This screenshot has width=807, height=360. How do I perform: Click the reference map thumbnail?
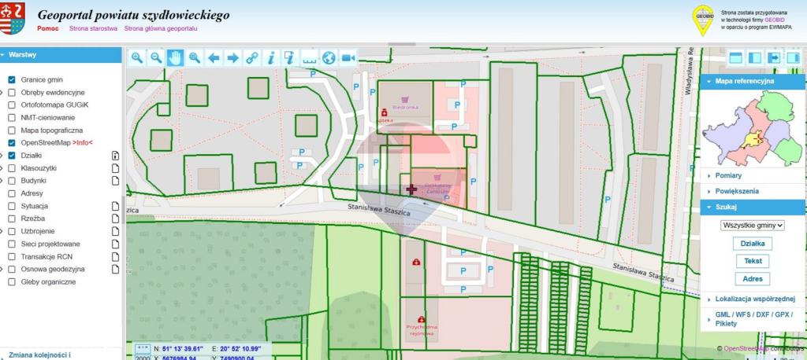pos(752,128)
